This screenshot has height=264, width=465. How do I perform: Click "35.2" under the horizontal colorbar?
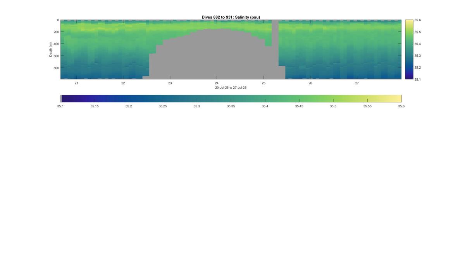pyautogui.click(x=129, y=106)
